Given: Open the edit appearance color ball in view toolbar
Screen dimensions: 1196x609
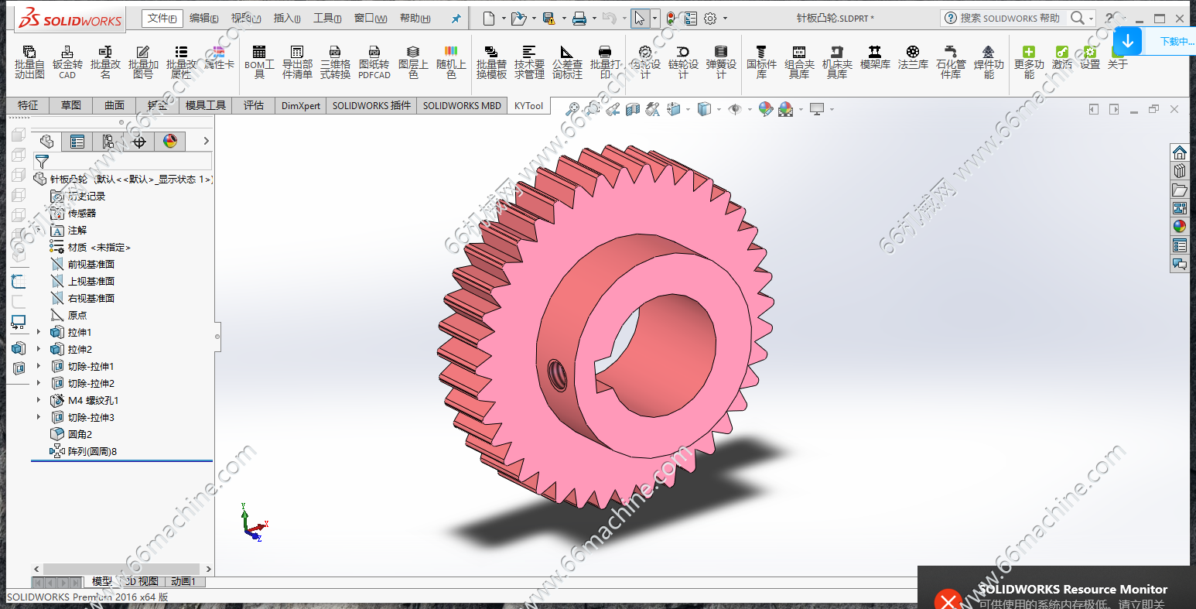Looking at the screenshot, I should coord(765,109).
